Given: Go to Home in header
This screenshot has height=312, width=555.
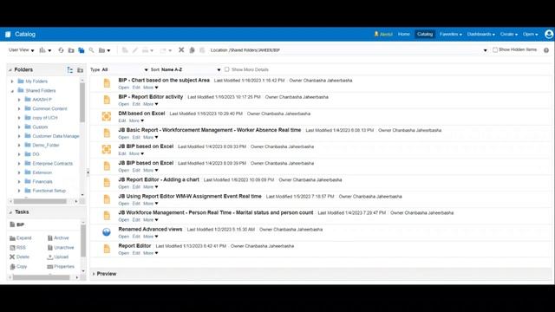Looking at the screenshot, I should (403, 35).
